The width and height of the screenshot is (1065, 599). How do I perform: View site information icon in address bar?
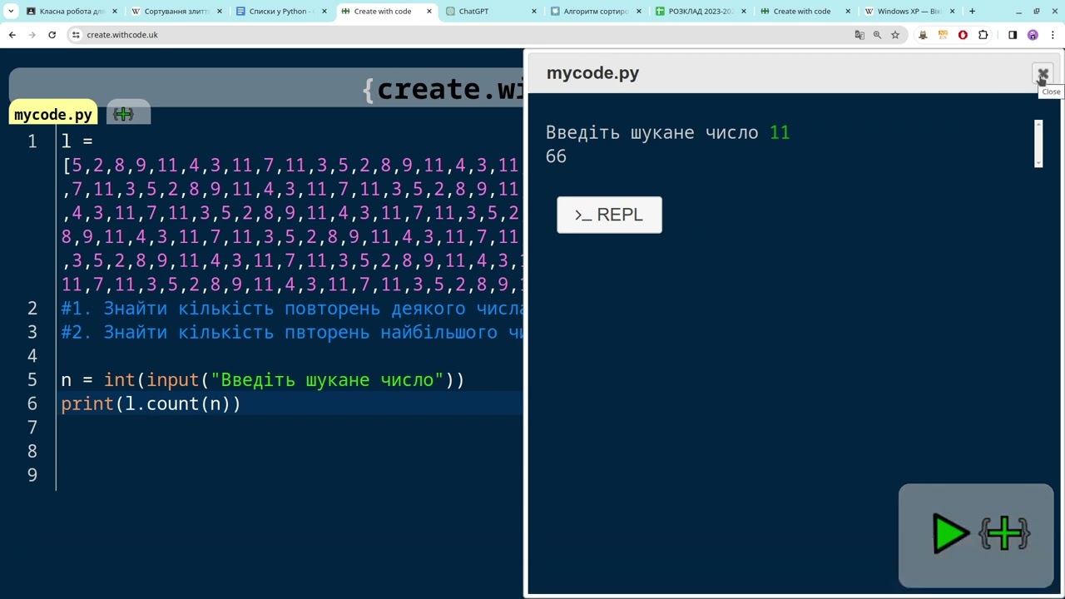[76, 35]
